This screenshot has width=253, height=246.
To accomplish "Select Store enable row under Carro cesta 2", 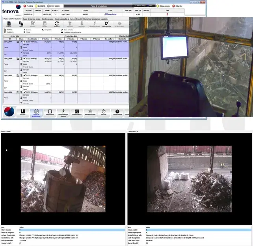I will (190, 230).
